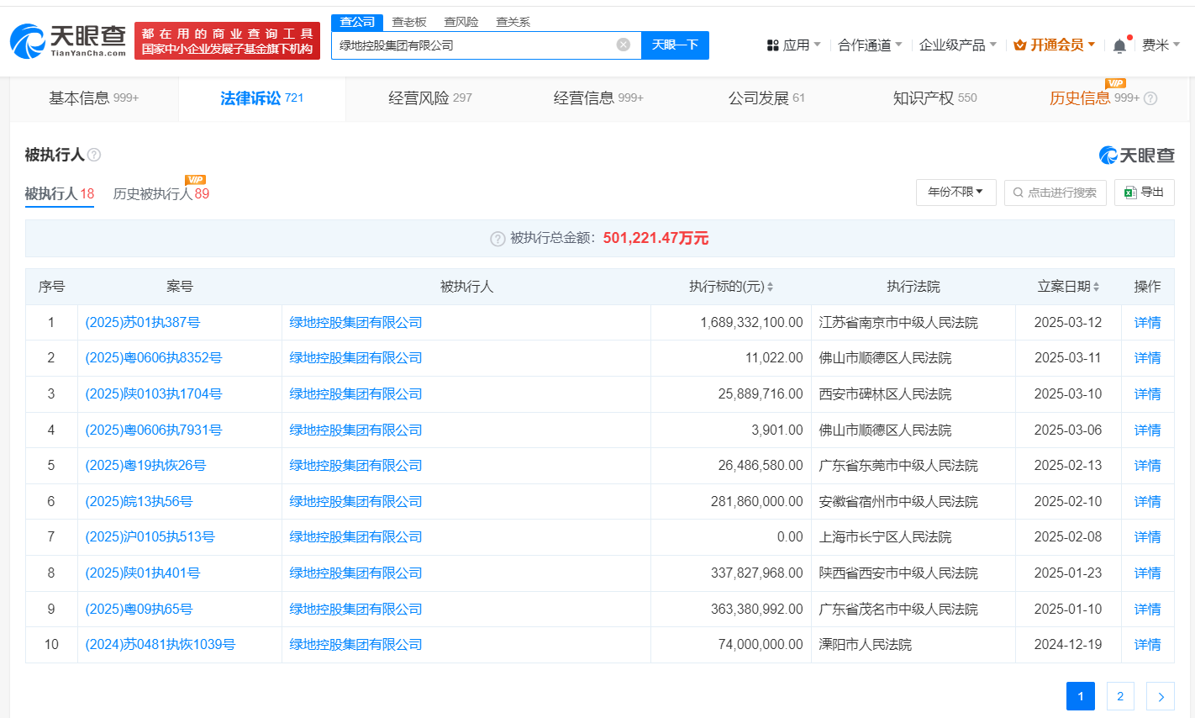1195x718 pixels.
Task: Open case (2024)苏0481执恢1039号
Action: (161, 645)
